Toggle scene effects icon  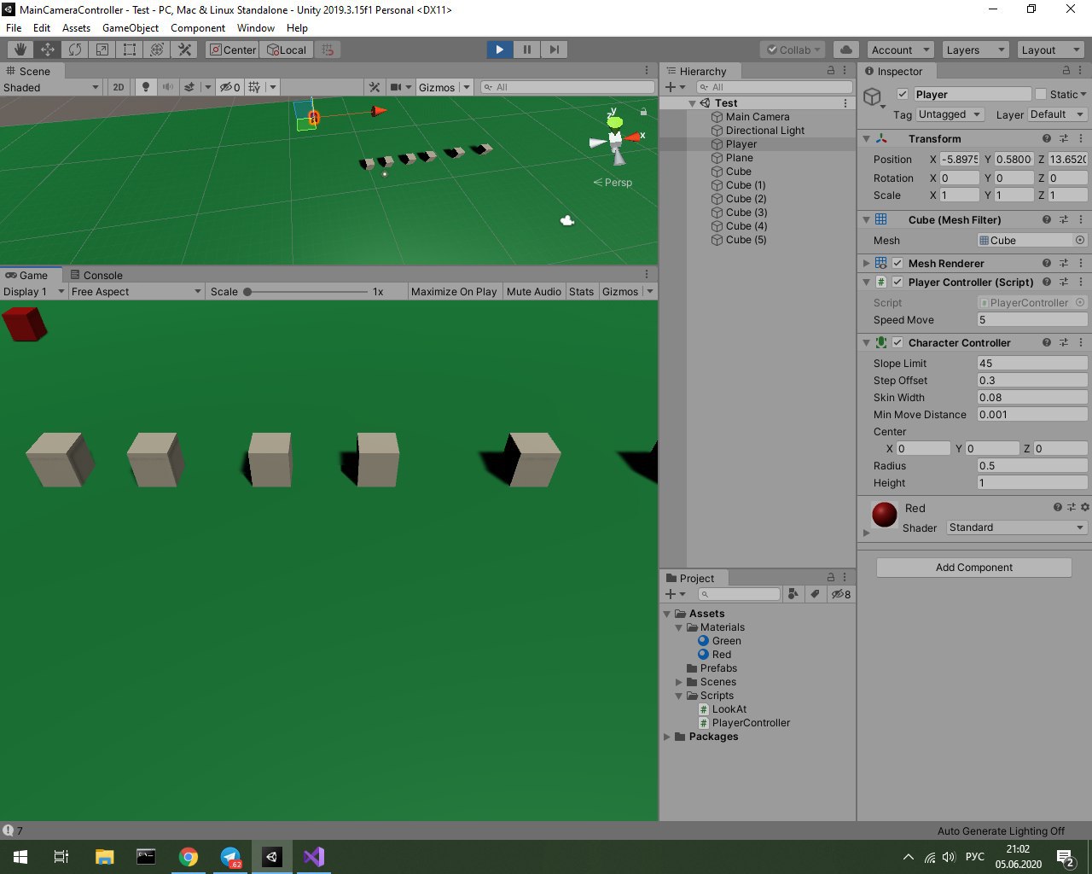click(189, 87)
